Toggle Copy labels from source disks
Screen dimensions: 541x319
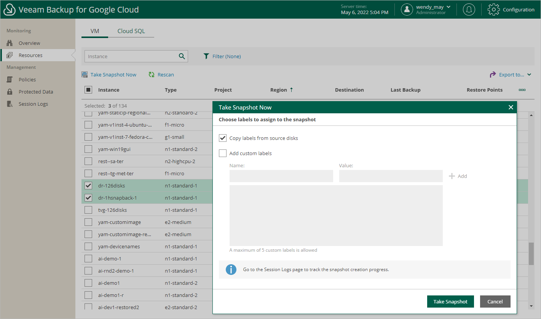click(x=223, y=138)
